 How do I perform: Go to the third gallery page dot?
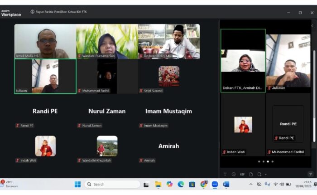click(x=268, y=161)
